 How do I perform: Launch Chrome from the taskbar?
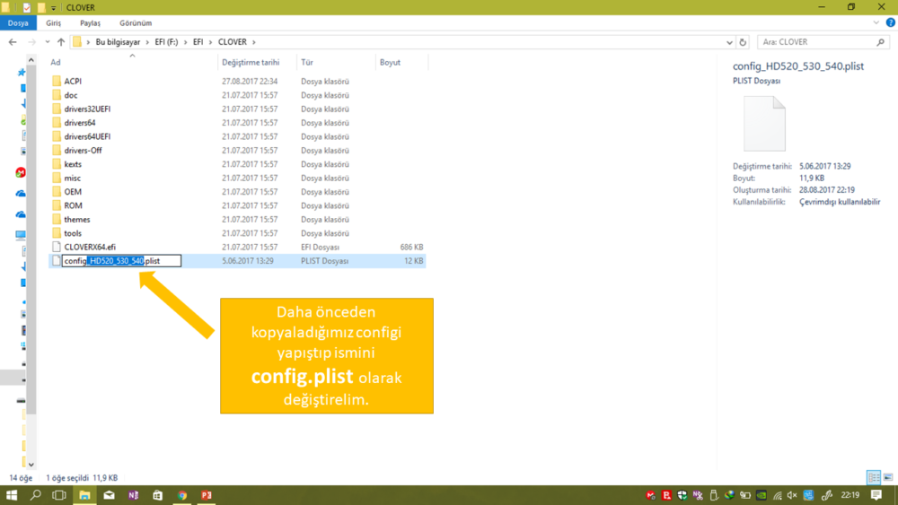(x=182, y=495)
